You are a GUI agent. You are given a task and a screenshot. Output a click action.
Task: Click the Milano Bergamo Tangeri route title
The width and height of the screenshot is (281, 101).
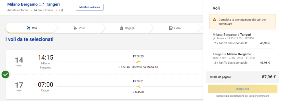[33, 4]
